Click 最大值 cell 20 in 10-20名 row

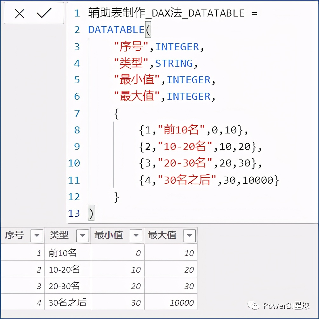click(171, 269)
